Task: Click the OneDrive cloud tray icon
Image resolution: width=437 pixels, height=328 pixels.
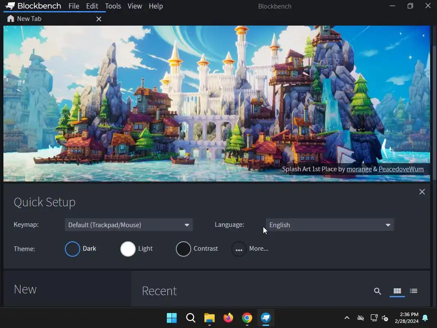Action: (x=361, y=318)
